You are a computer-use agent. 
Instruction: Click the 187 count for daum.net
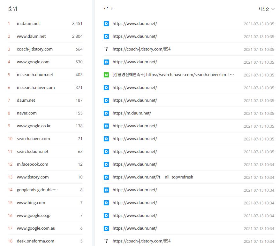click(x=79, y=100)
